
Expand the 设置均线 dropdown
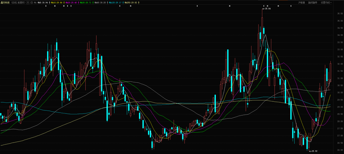pos(326,2)
